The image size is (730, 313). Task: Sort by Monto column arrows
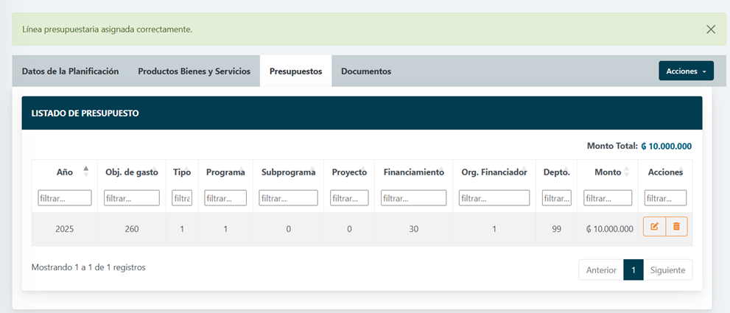coord(626,172)
